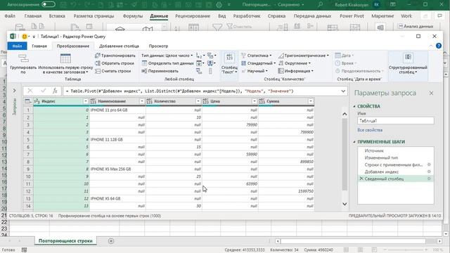This screenshot has height=253, width=450.
Task: Close Параметры запроса pane
Action: click(x=431, y=93)
